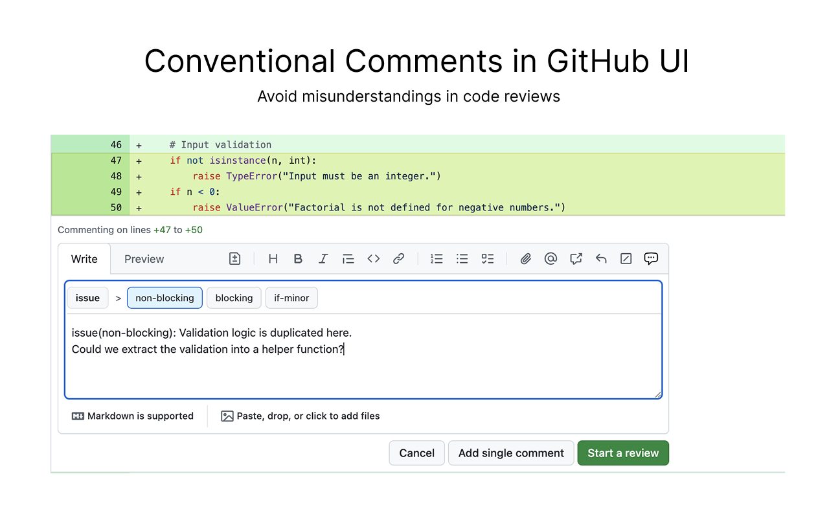Image resolution: width=829 pixels, height=518 pixels.
Task: Switch to the Preview tab
Action: [144, 258]
